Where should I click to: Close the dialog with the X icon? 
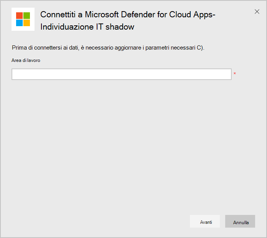click(x=257, y=12)
